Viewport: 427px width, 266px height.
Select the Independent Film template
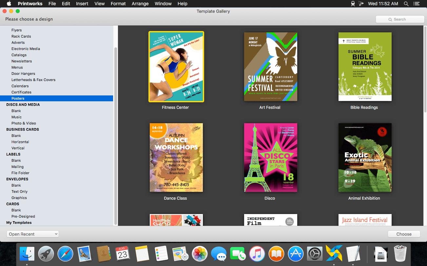point(271,220)
